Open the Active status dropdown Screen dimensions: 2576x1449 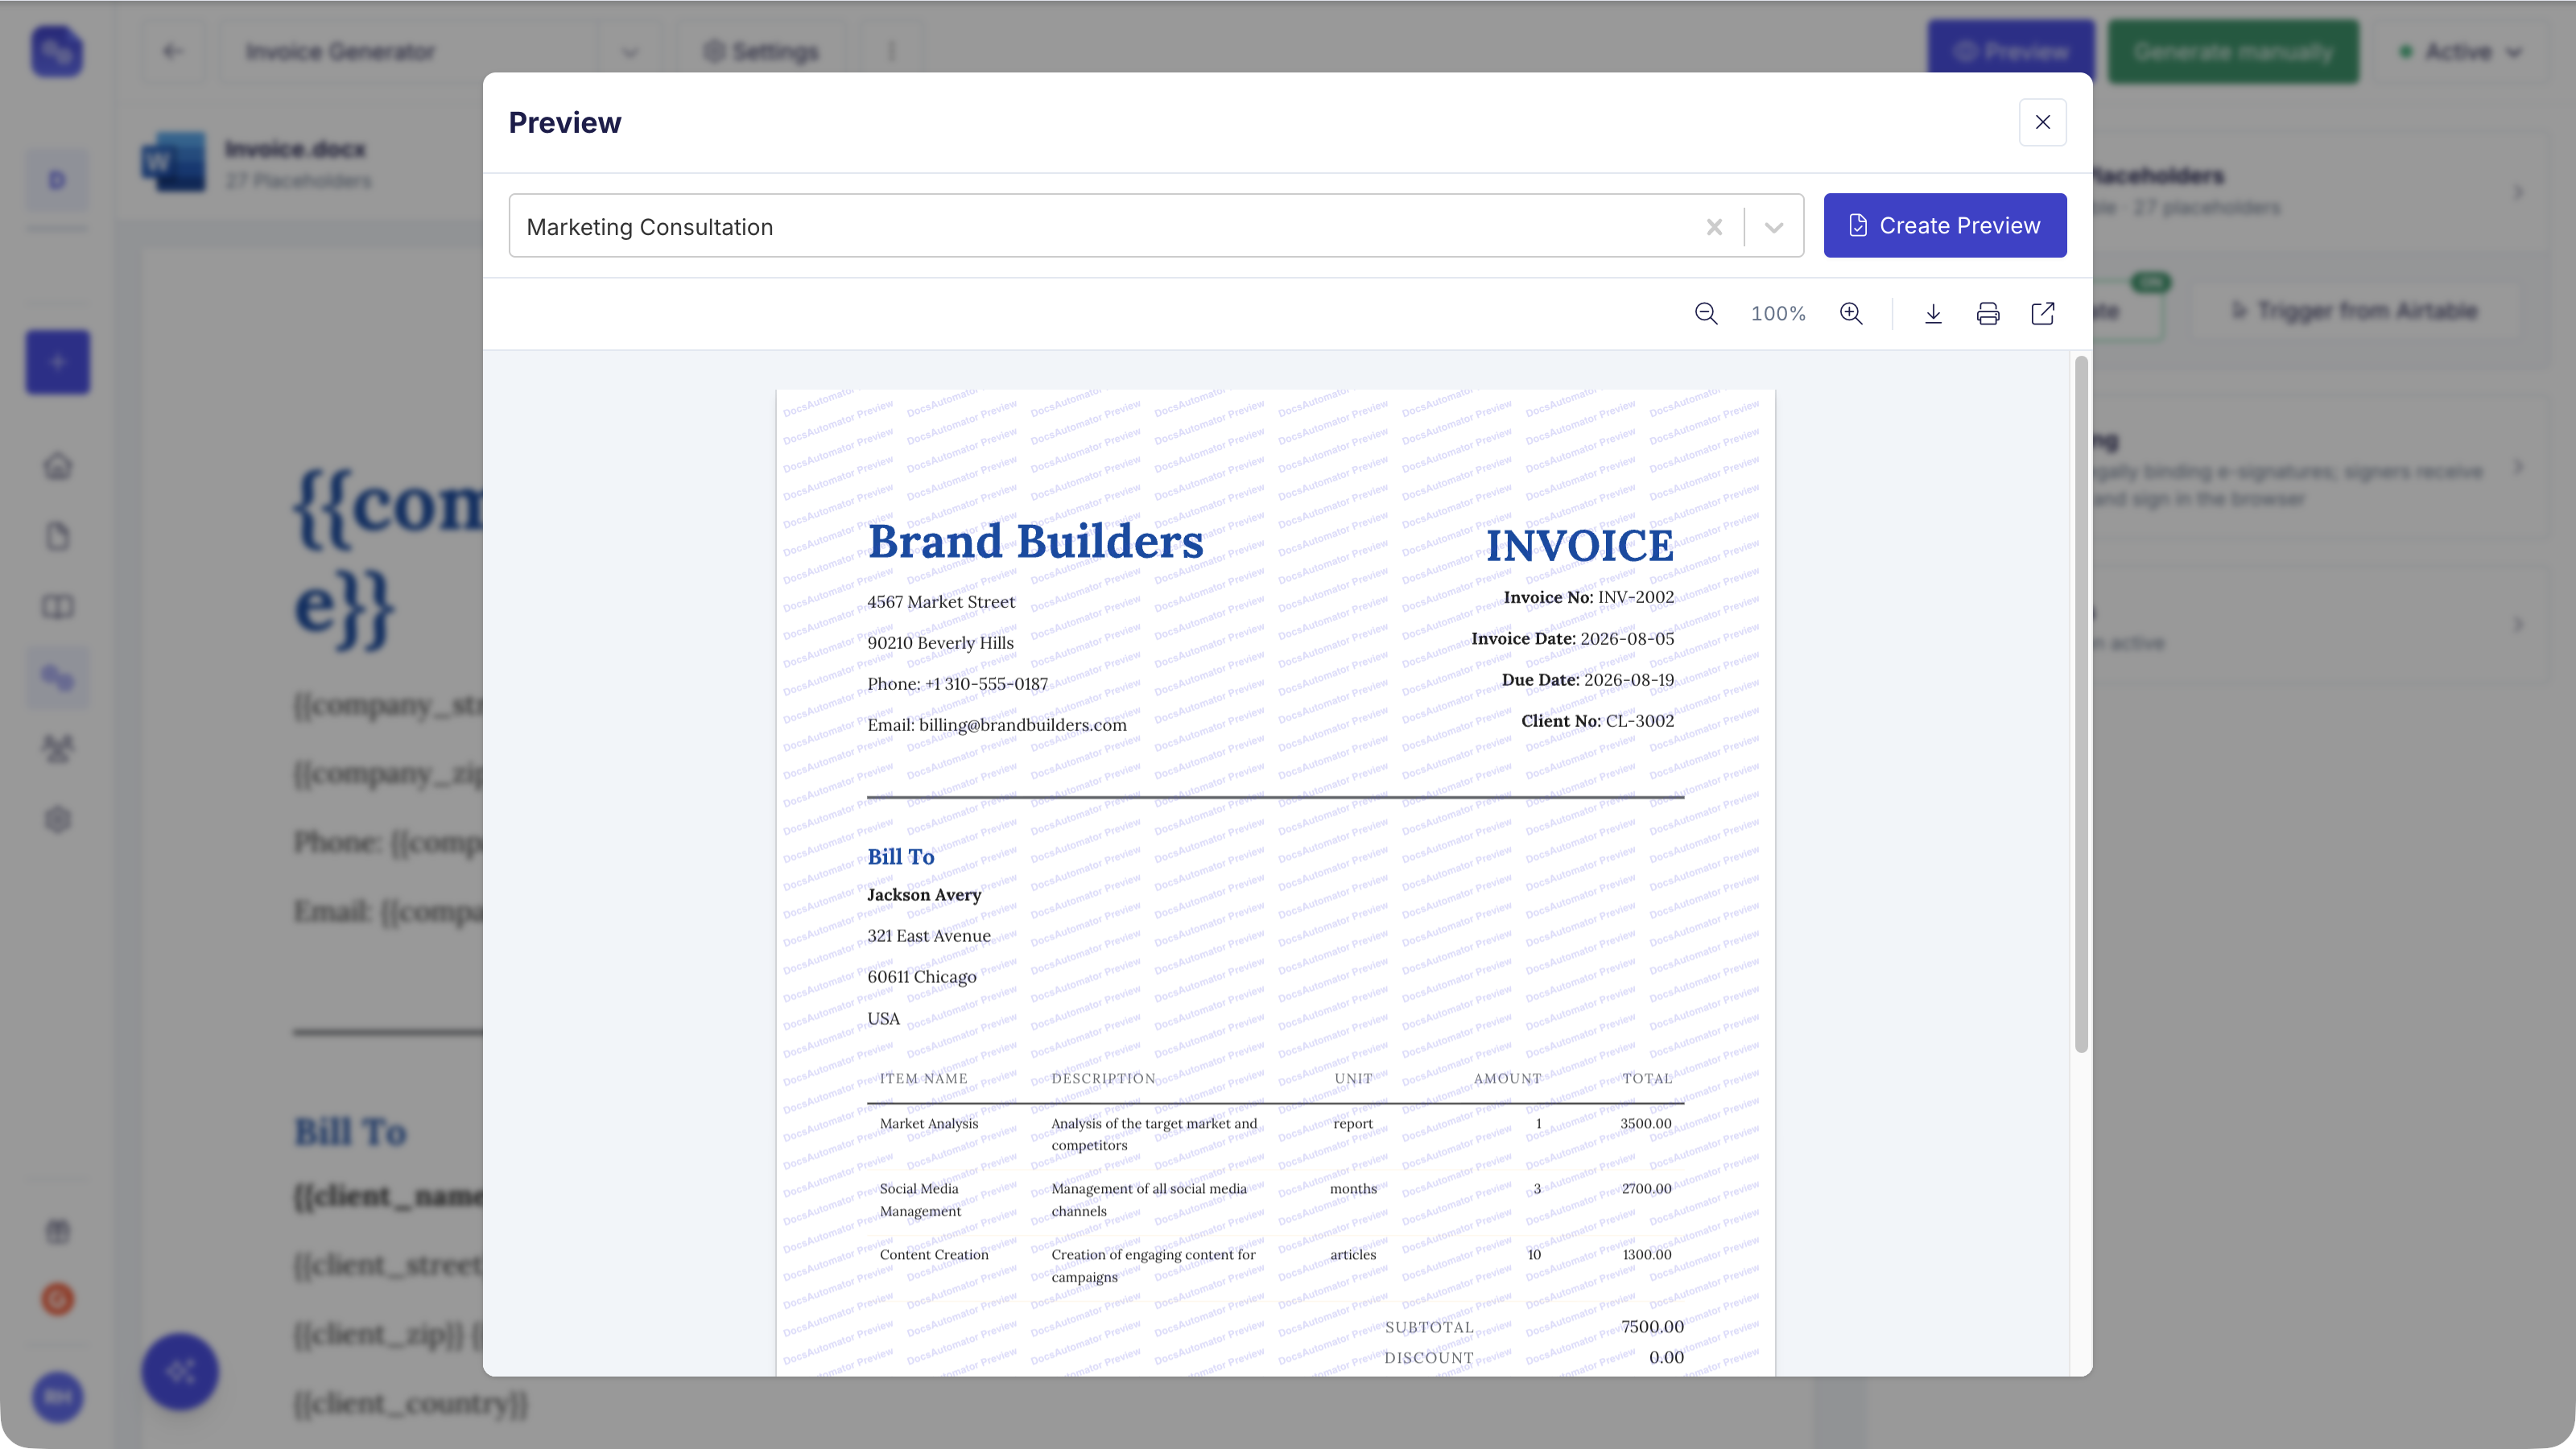tap(2460, 52)
